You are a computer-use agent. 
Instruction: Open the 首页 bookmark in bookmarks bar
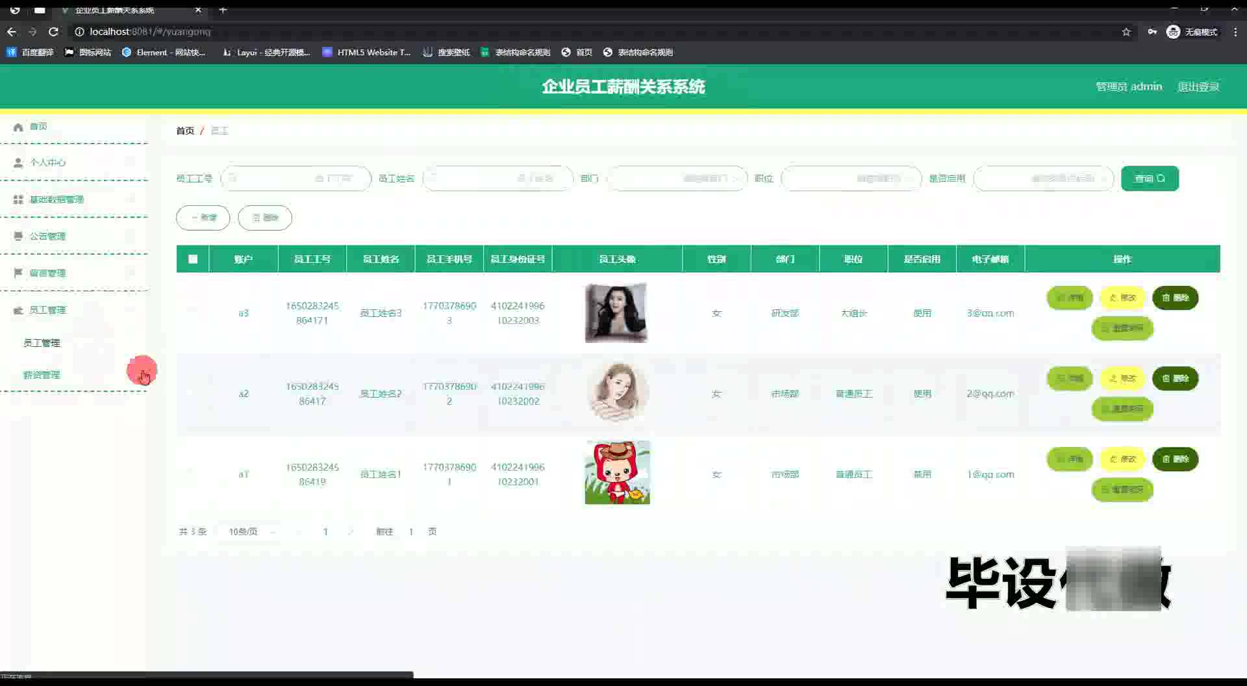pos(577,53)
